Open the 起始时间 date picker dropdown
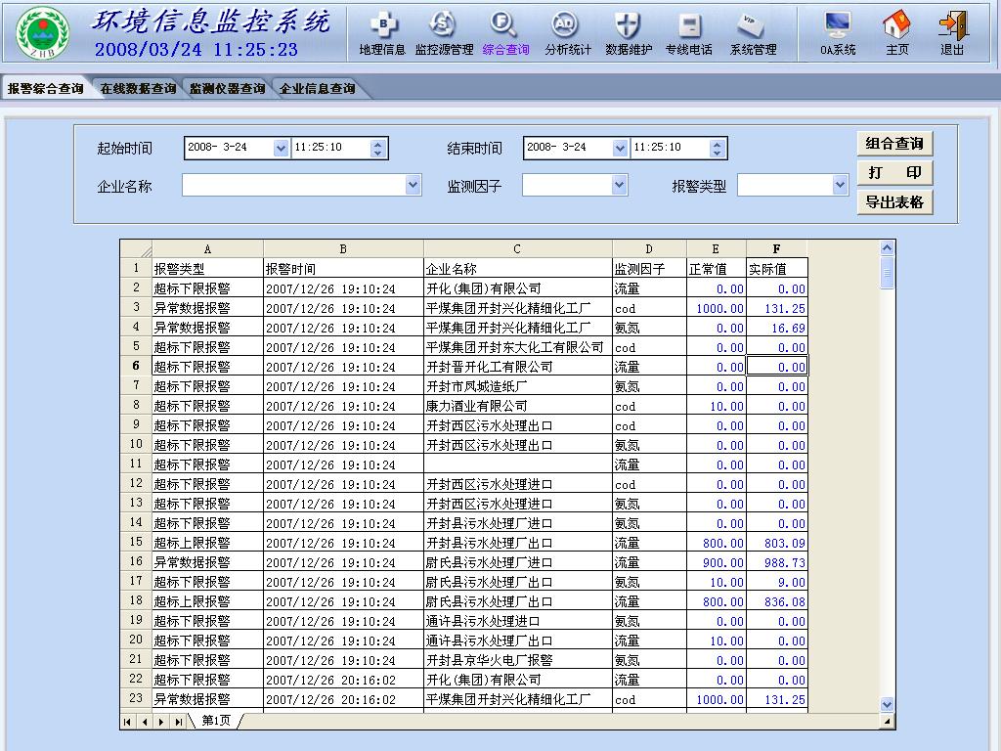 (x=282, y=148)
